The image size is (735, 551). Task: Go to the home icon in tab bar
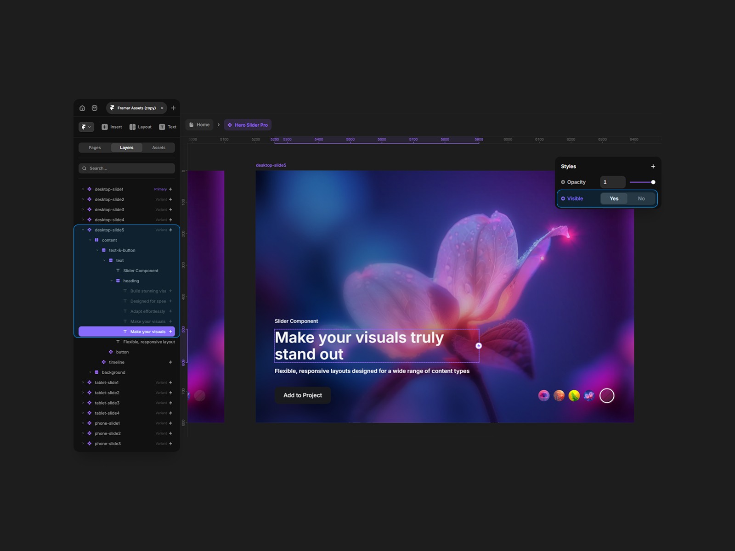coord(82,108)
